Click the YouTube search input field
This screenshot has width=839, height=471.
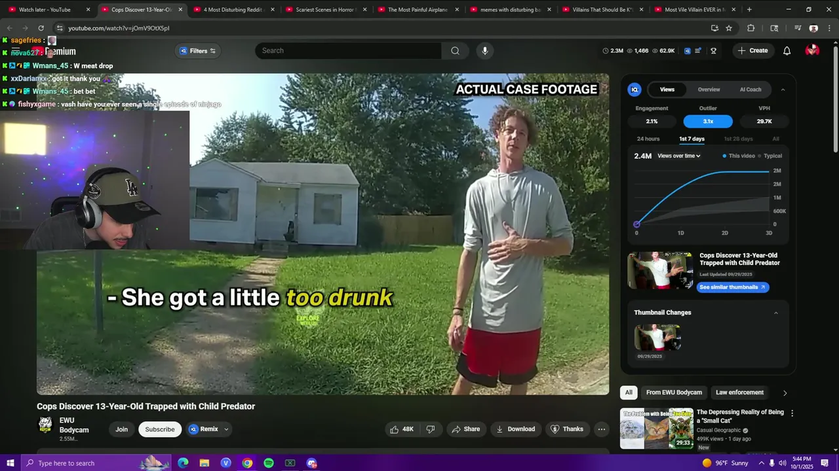(x=348, y=50)
